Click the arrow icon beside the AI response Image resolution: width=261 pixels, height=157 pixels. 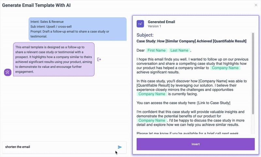[x=99, y=59]
